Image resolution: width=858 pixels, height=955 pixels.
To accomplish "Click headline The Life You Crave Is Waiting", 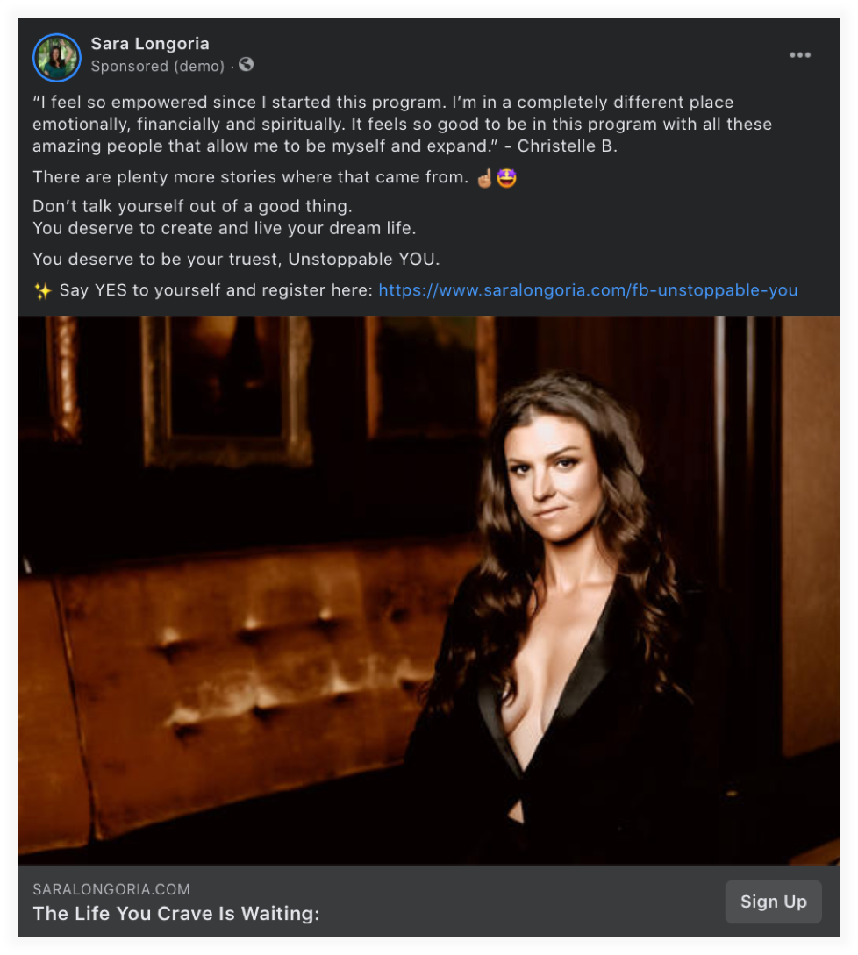I will [x=175, y=914].
